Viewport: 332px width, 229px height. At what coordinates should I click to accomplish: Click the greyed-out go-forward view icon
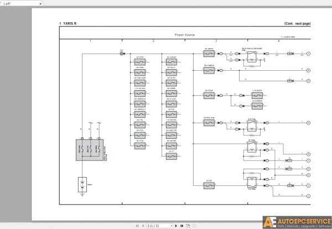194,226
